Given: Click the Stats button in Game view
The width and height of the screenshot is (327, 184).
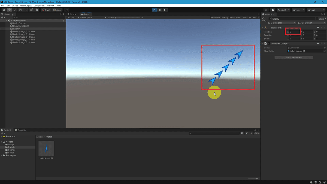Looking at the screenshot, I should [245, 17].
